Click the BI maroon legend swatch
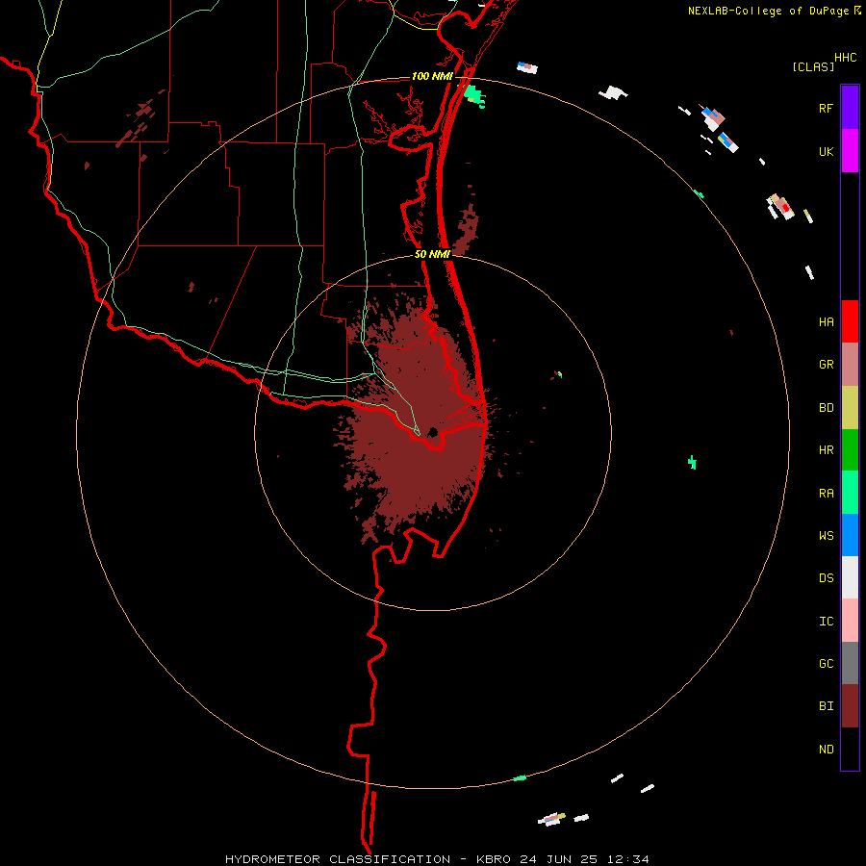 (x=850, y=706)
